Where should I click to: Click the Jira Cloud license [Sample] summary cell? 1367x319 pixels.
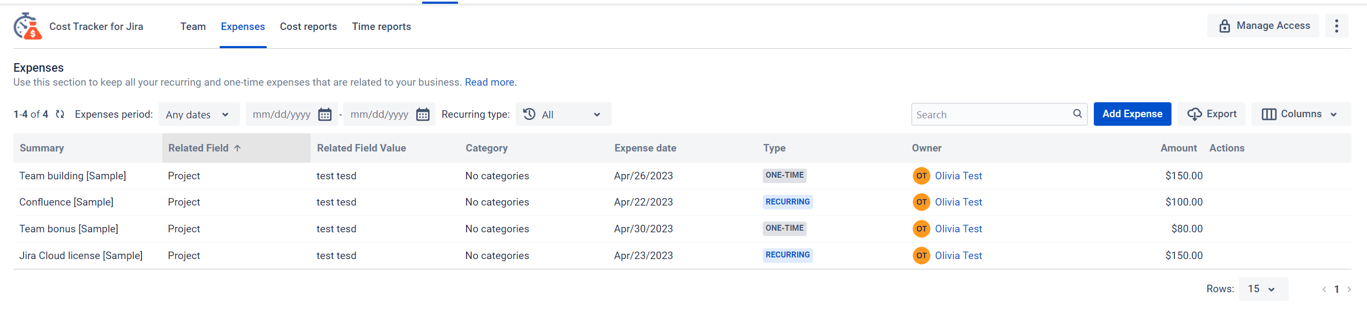81,256
